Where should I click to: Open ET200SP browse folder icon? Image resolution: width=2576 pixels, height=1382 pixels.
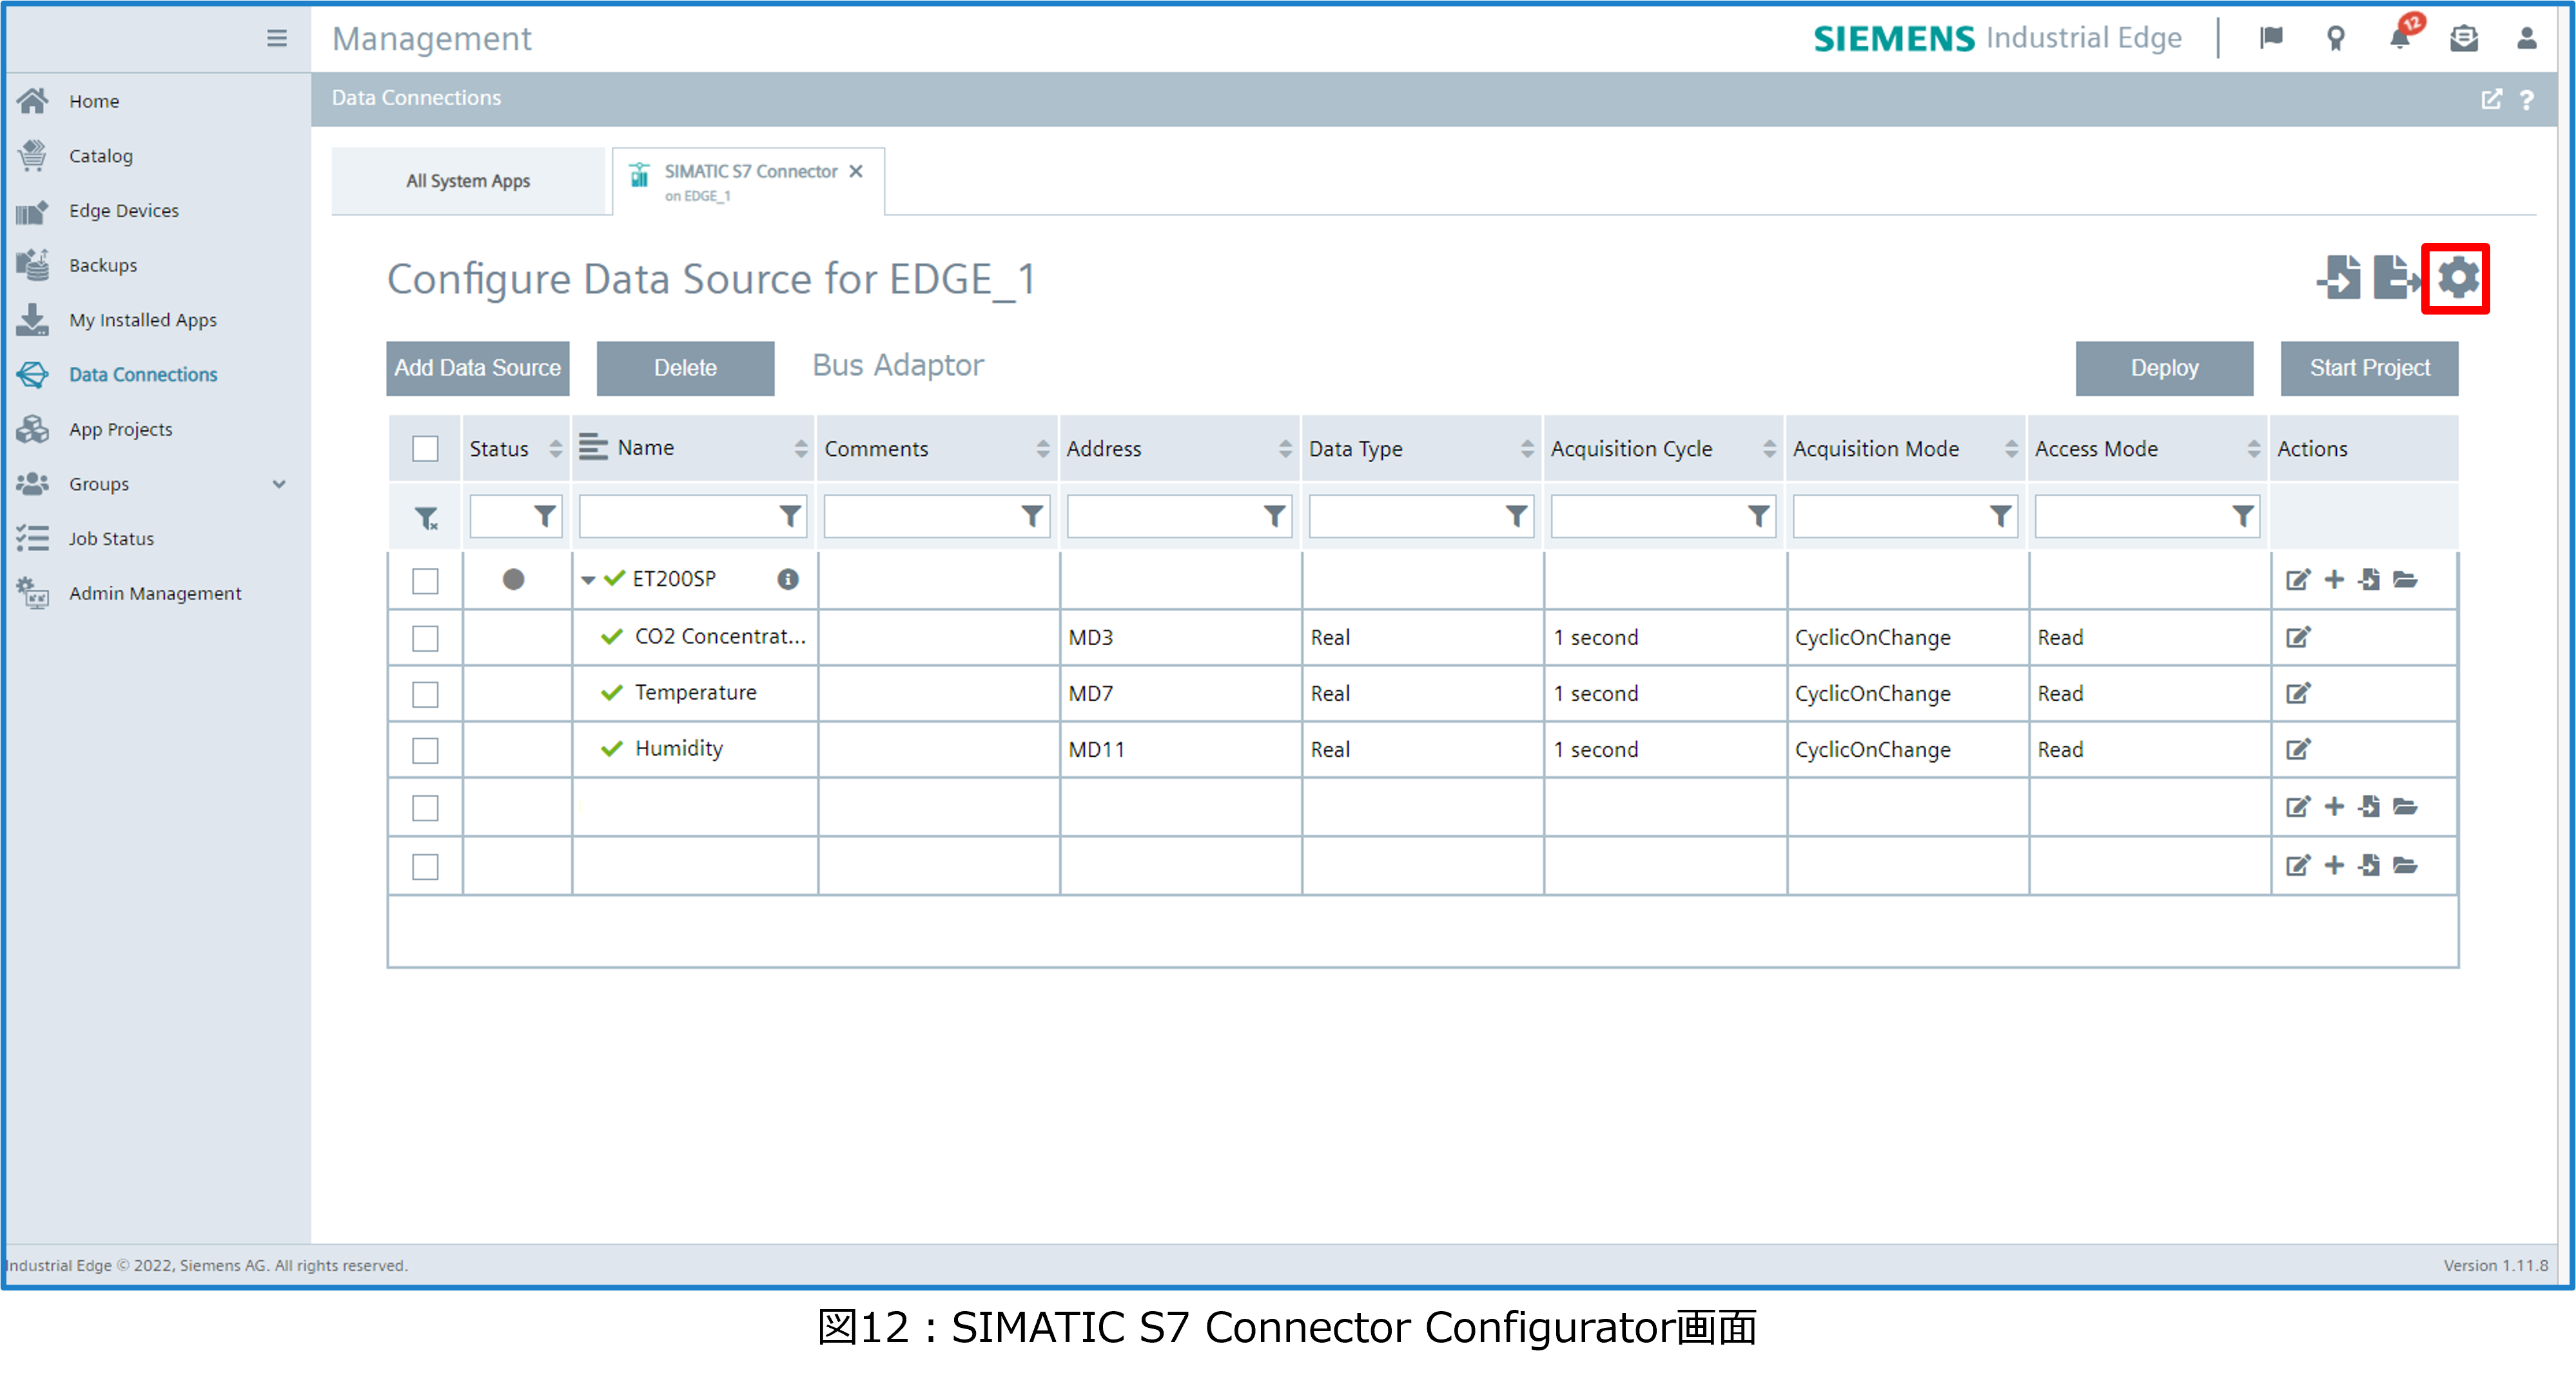pos(2405,579)
